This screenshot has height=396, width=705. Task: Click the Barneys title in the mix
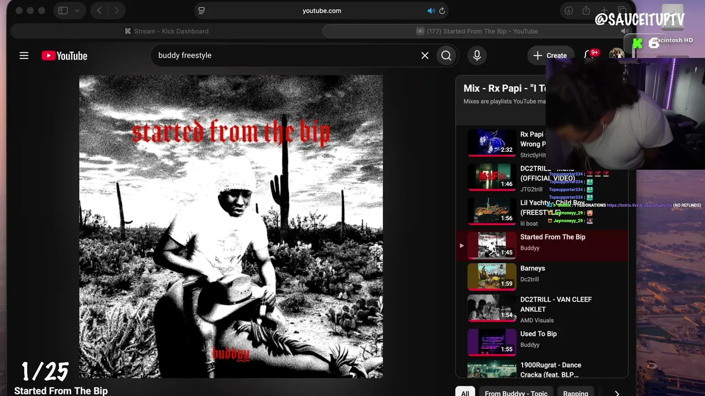533,268
